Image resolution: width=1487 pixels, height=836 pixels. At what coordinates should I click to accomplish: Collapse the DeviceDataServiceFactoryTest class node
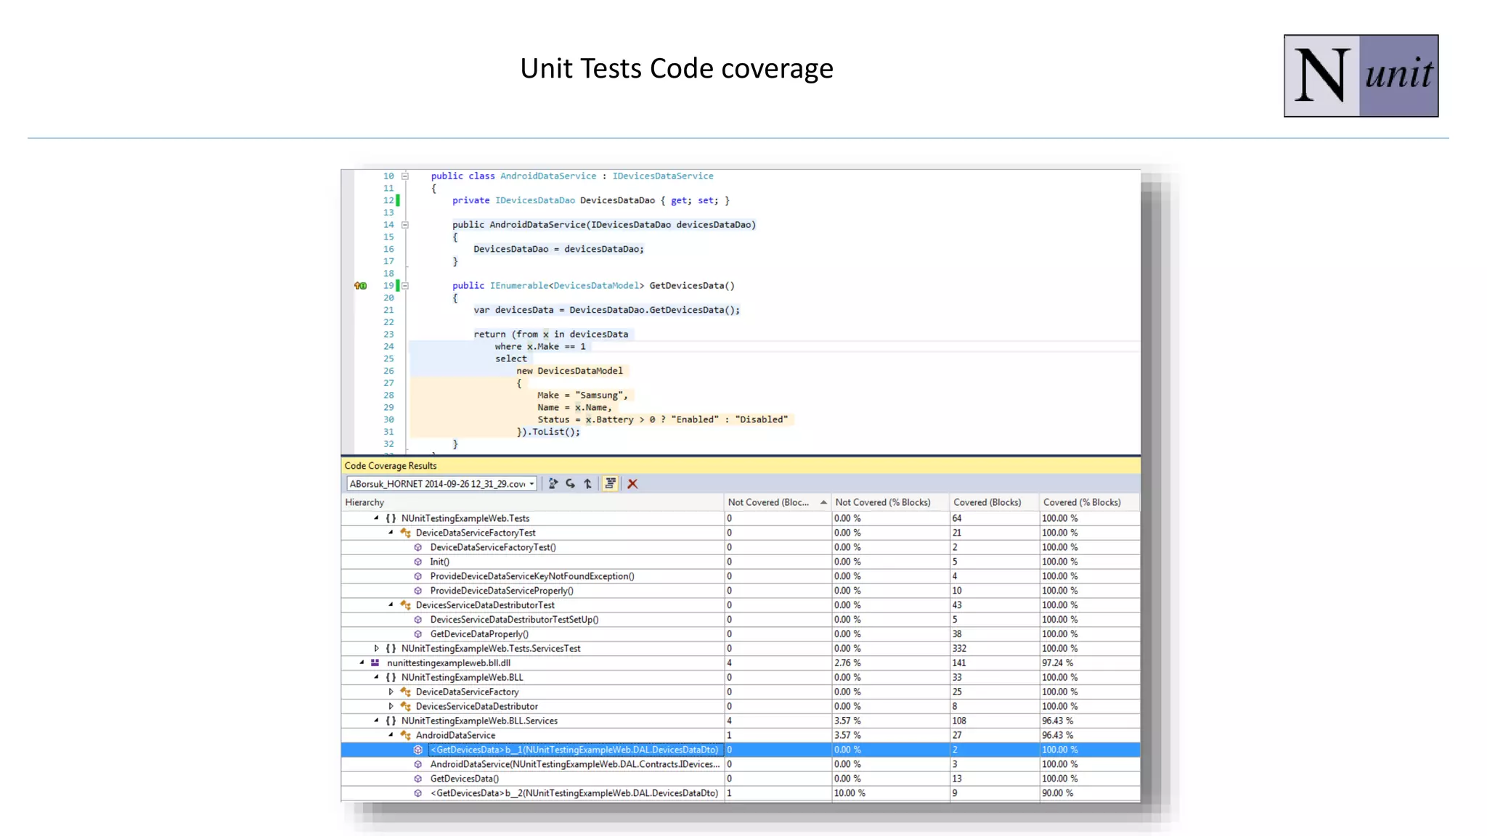click(x=391, y=533)
